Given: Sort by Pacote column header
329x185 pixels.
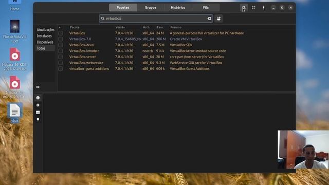Looking at the screenshot, I should [x=75, y=27].
